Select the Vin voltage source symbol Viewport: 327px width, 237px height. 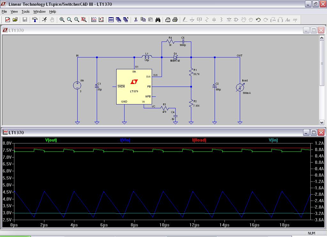click(x=77, y=85)
